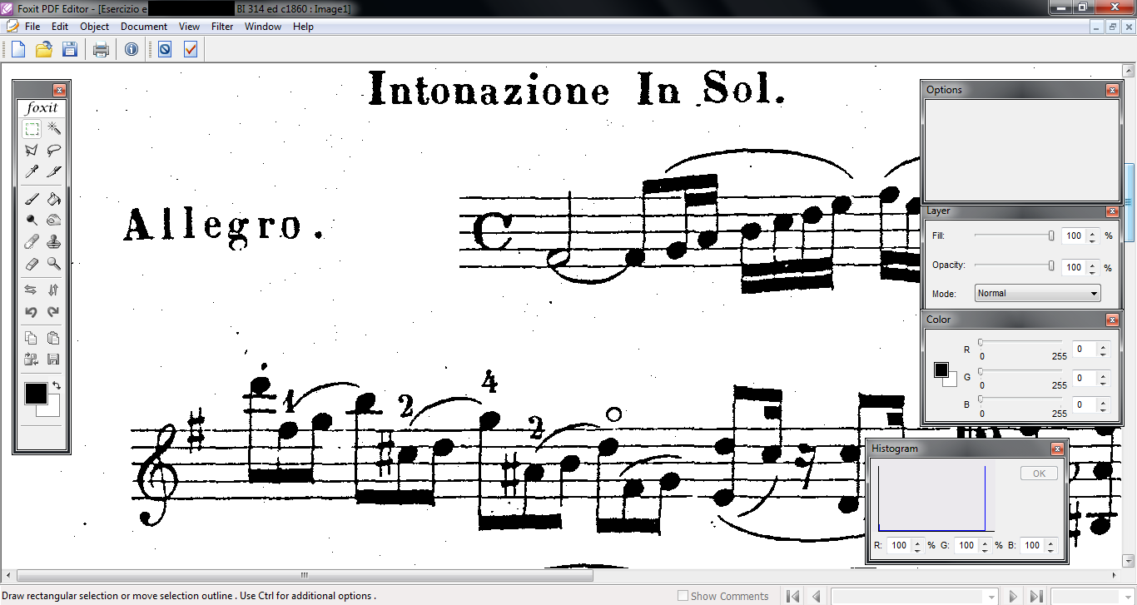
Task: Open the Help menu
Action: 303,27
